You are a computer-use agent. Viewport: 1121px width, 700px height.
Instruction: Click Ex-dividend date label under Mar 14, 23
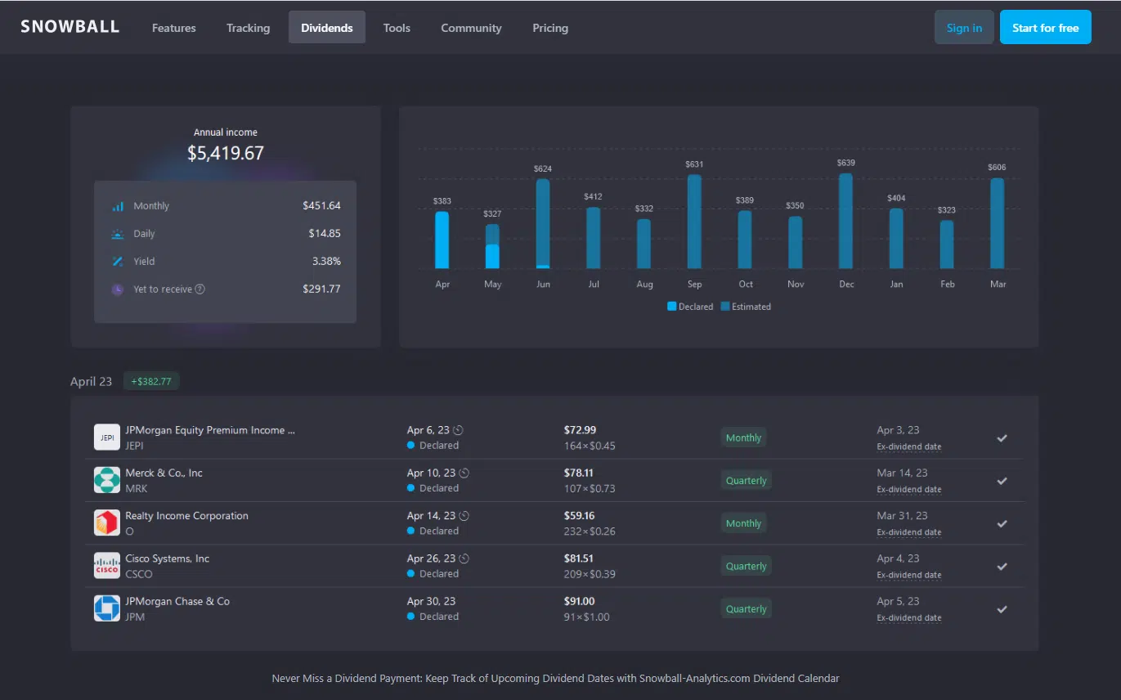point(909,489)
